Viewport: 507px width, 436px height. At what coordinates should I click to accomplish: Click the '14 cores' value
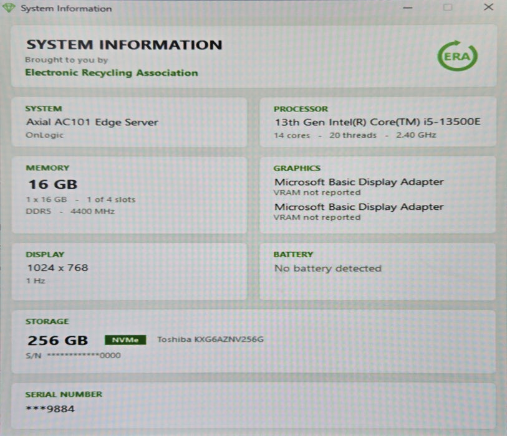tap(292, 135)
